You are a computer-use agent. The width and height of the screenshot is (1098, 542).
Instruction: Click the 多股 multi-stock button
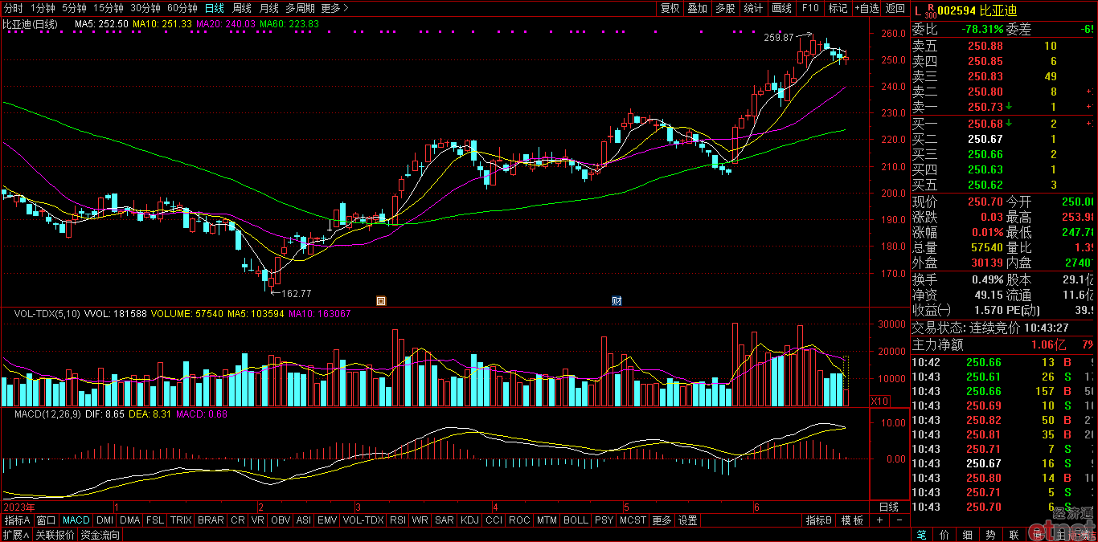[725, 8]
